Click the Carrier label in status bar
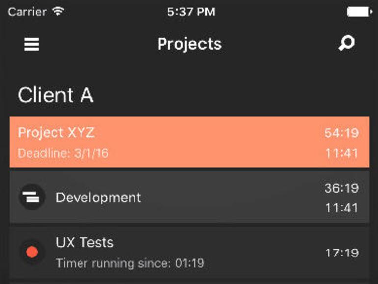Image resolution: width=378 pixels, height=284 pixels. click(27, 12)
